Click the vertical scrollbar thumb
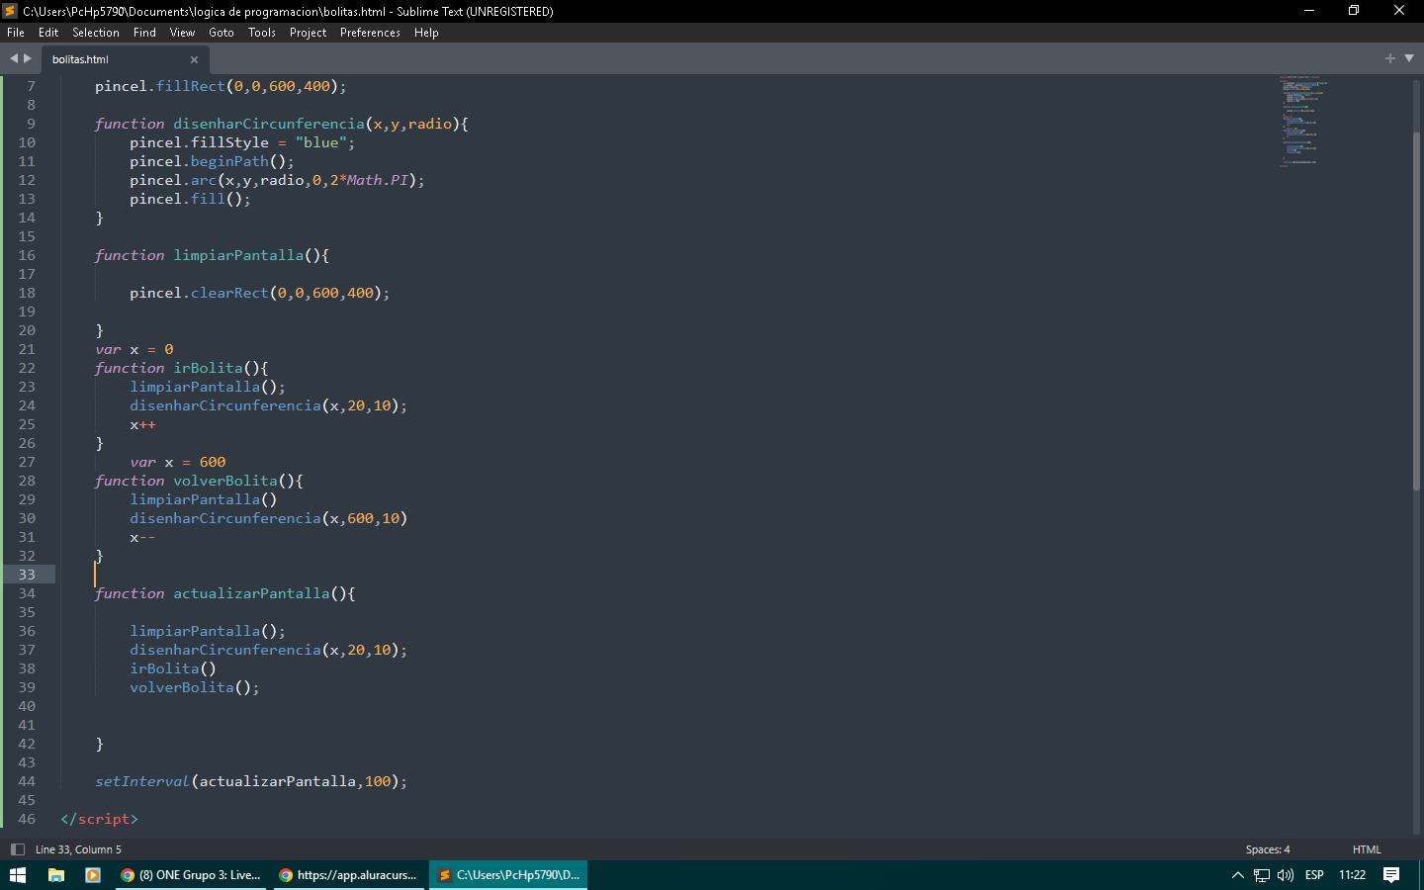Screen dimensions: 1424x890 (1416, 311)
